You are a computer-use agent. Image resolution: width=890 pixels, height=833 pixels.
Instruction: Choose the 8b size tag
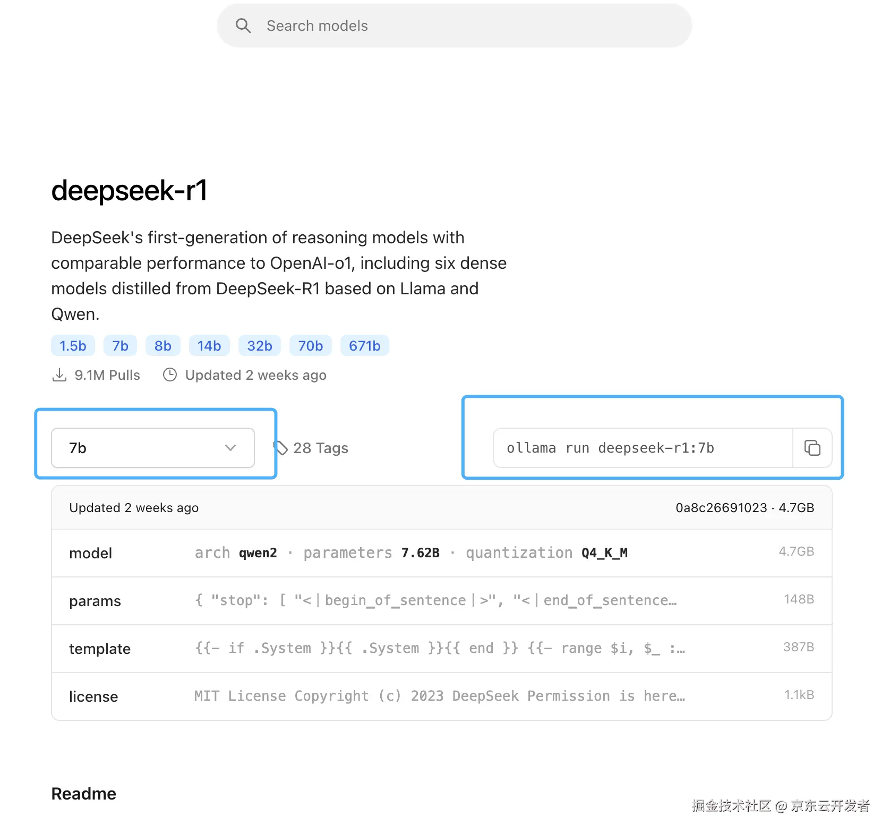[163, 346]
